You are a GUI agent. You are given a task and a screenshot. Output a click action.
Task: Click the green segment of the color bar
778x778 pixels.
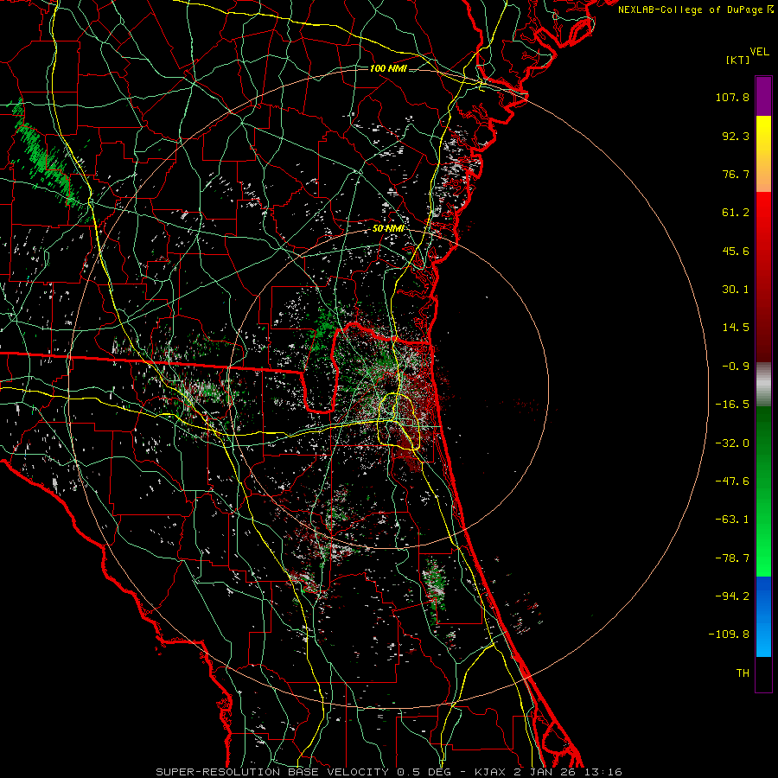coord(763,491)
